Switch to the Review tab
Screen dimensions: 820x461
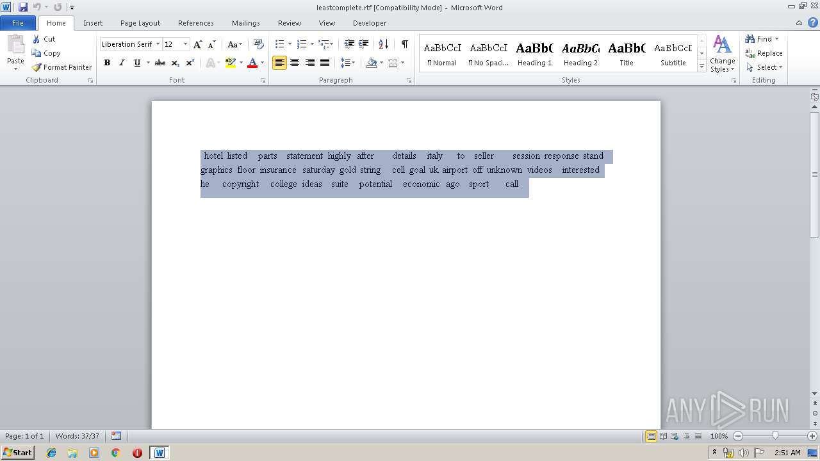pyautogui.click(x=290, y=23)
